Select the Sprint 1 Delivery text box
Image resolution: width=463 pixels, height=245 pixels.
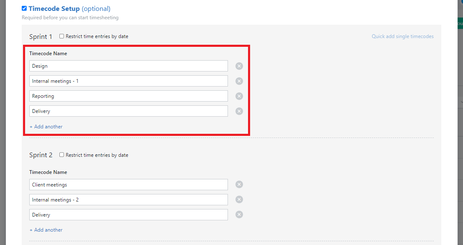pos(128,111)
